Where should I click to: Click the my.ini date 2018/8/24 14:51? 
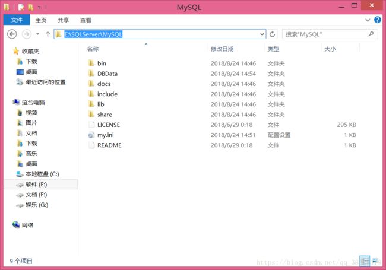[x=233, y=135]
